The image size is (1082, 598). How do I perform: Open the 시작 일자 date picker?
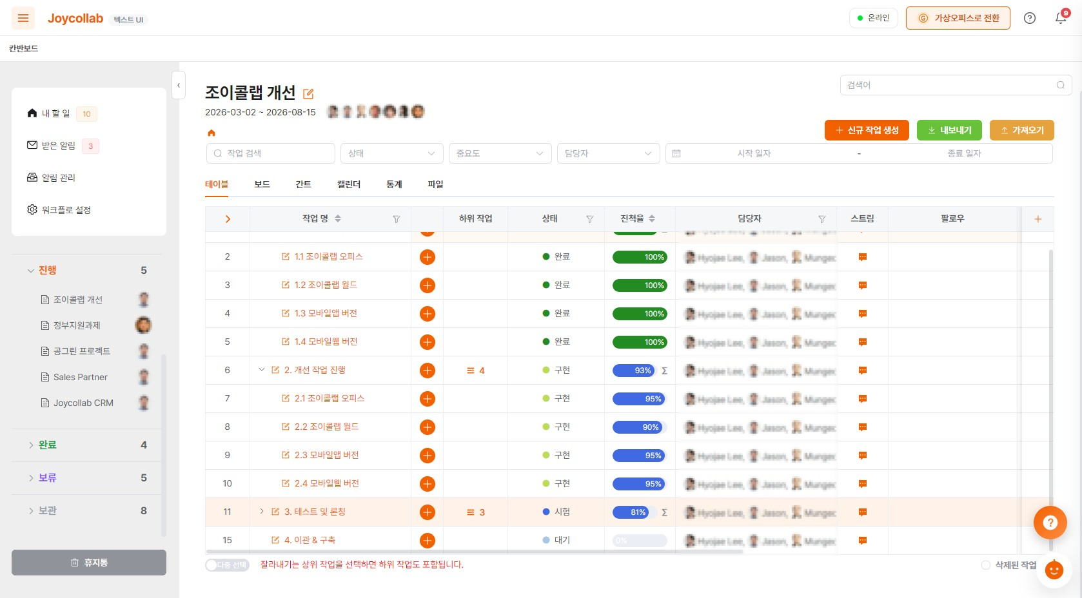pos(754,153)
